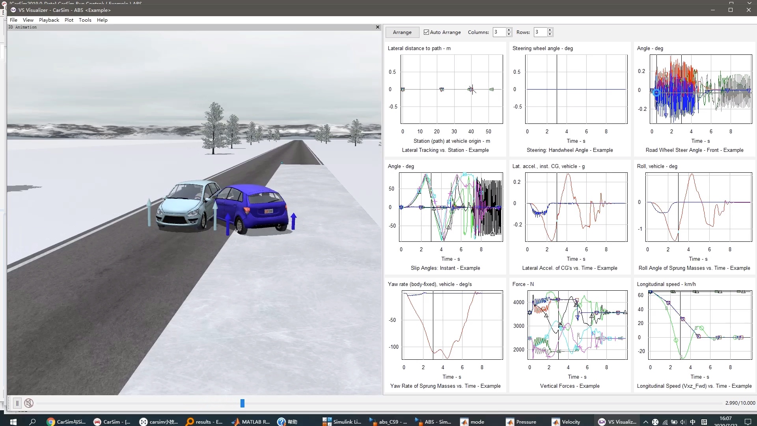This screenshot has height=426, width=757.
Task: Increase Columns with the up stepper
Action: coord(509,30)
